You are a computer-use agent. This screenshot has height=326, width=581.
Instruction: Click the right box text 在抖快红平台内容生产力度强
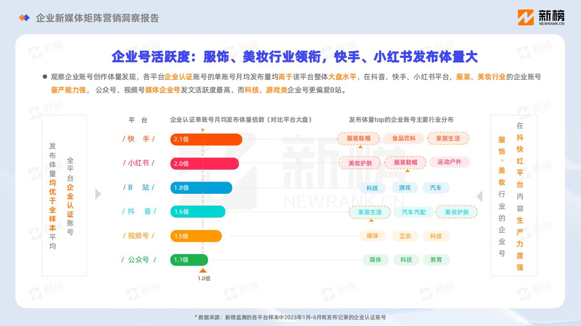[x=520, y=196]
